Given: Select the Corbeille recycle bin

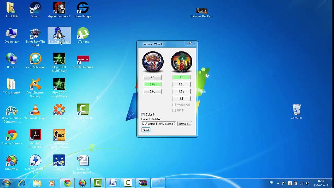Looking at the screenshot, I should (x=296, y=112).
